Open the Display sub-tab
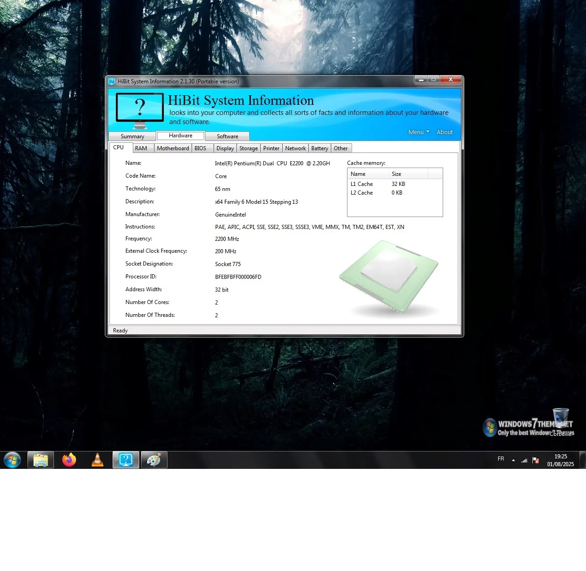 [x=225, y=148]
